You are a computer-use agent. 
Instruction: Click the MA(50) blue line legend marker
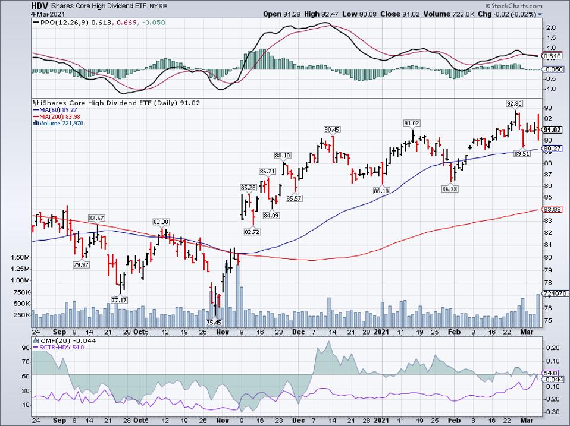(35, 110)
